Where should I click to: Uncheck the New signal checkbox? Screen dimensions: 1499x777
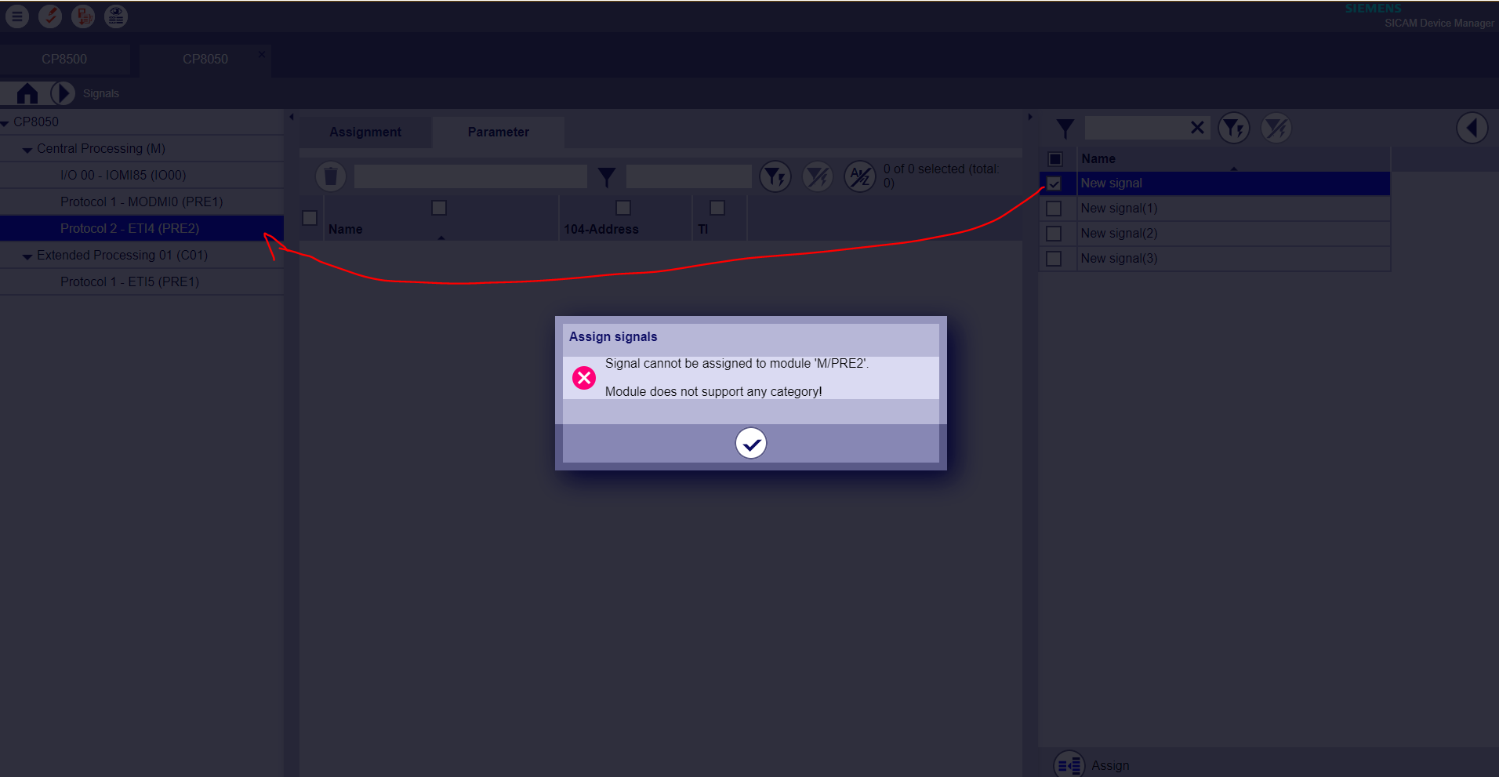tap(1054, 183)
